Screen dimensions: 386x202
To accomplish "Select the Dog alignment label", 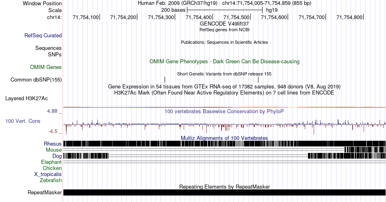I will [x=57, y=156].
